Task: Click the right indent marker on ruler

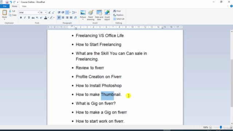Action: pyautogui.click(x=162, y=28)
